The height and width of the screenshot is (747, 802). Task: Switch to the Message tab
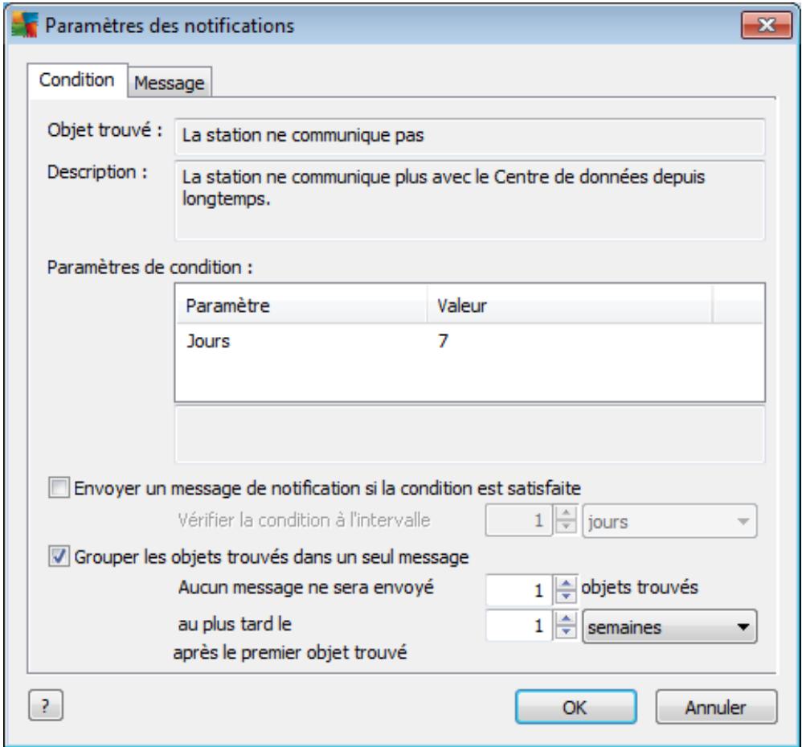pyautogui.click(x=170, y=82)
